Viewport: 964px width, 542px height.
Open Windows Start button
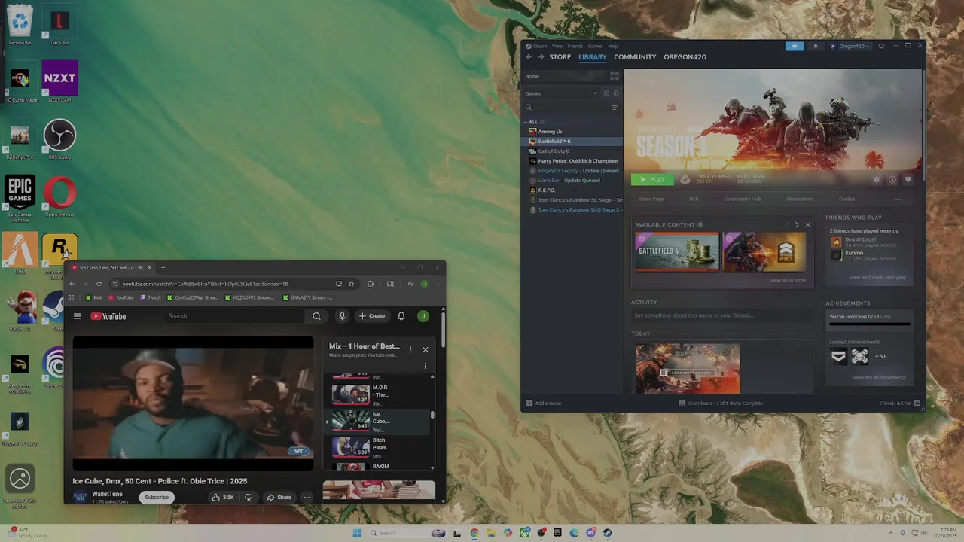pos(357,533)
